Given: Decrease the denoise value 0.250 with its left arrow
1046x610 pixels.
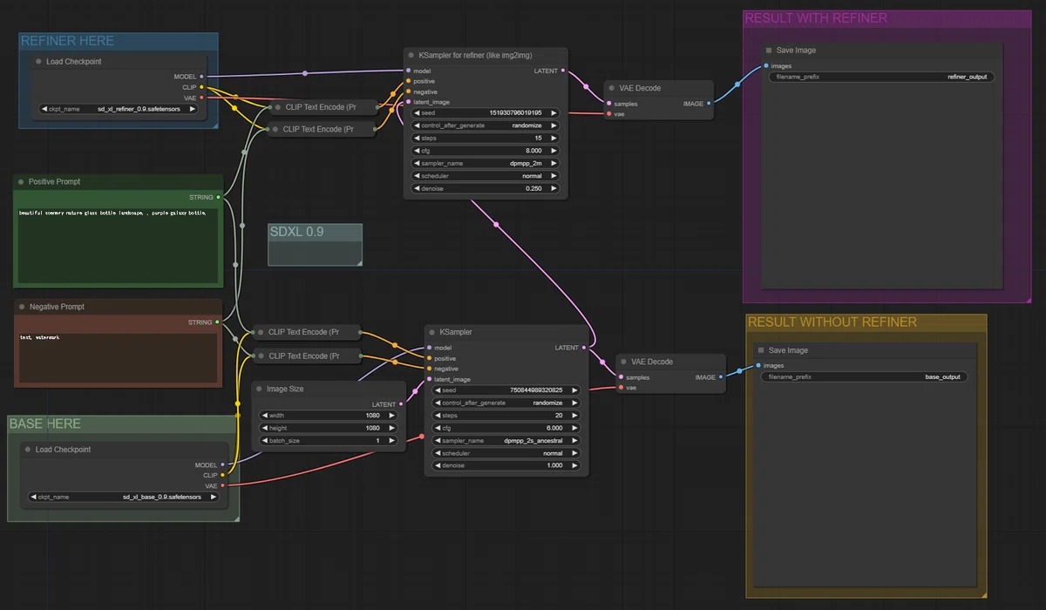Looking at the screenshot, I should tap(417, 188).
